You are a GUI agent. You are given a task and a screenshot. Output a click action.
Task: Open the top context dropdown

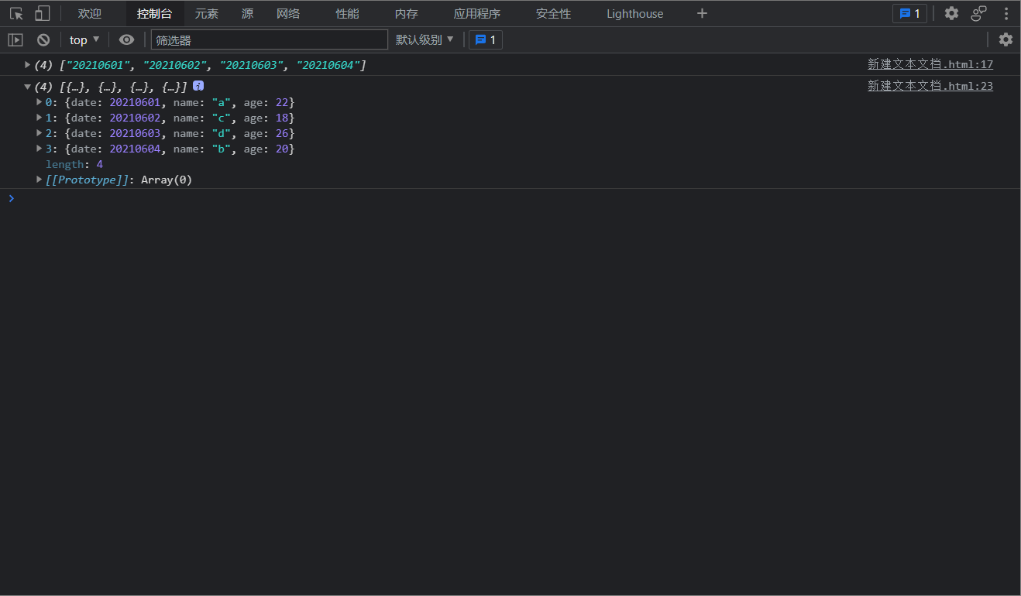(84, 39)
